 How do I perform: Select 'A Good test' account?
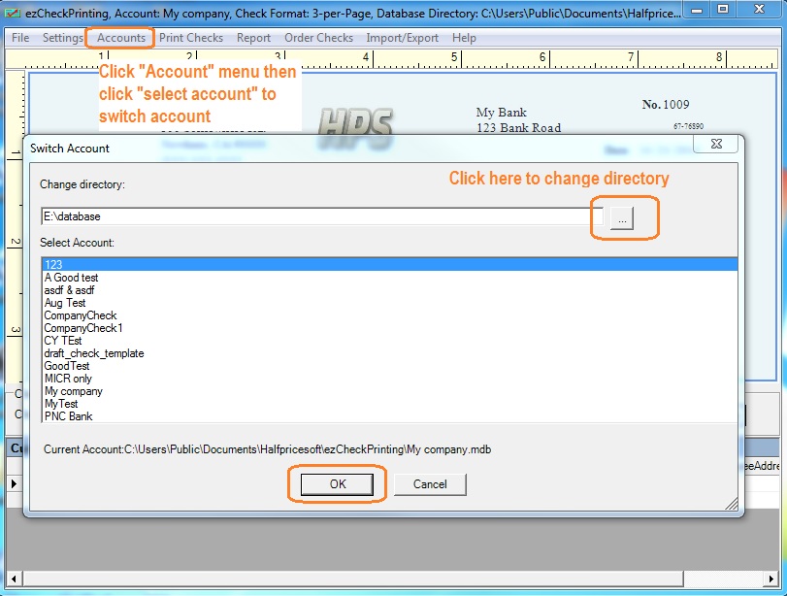pyautogui.click(x=72, y=278)
